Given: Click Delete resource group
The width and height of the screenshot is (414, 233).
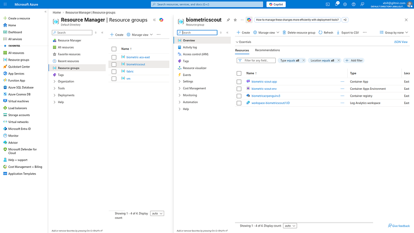Looking at the screenshot, I should coord(299,32).
